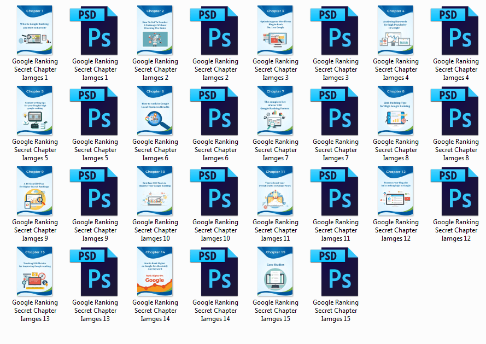This screenshot has width=486, height=344.
Task: Click the Chapter 4 Analyzing Keywords thumbnail
Action: pyautogui.click(x=396, y=31)
